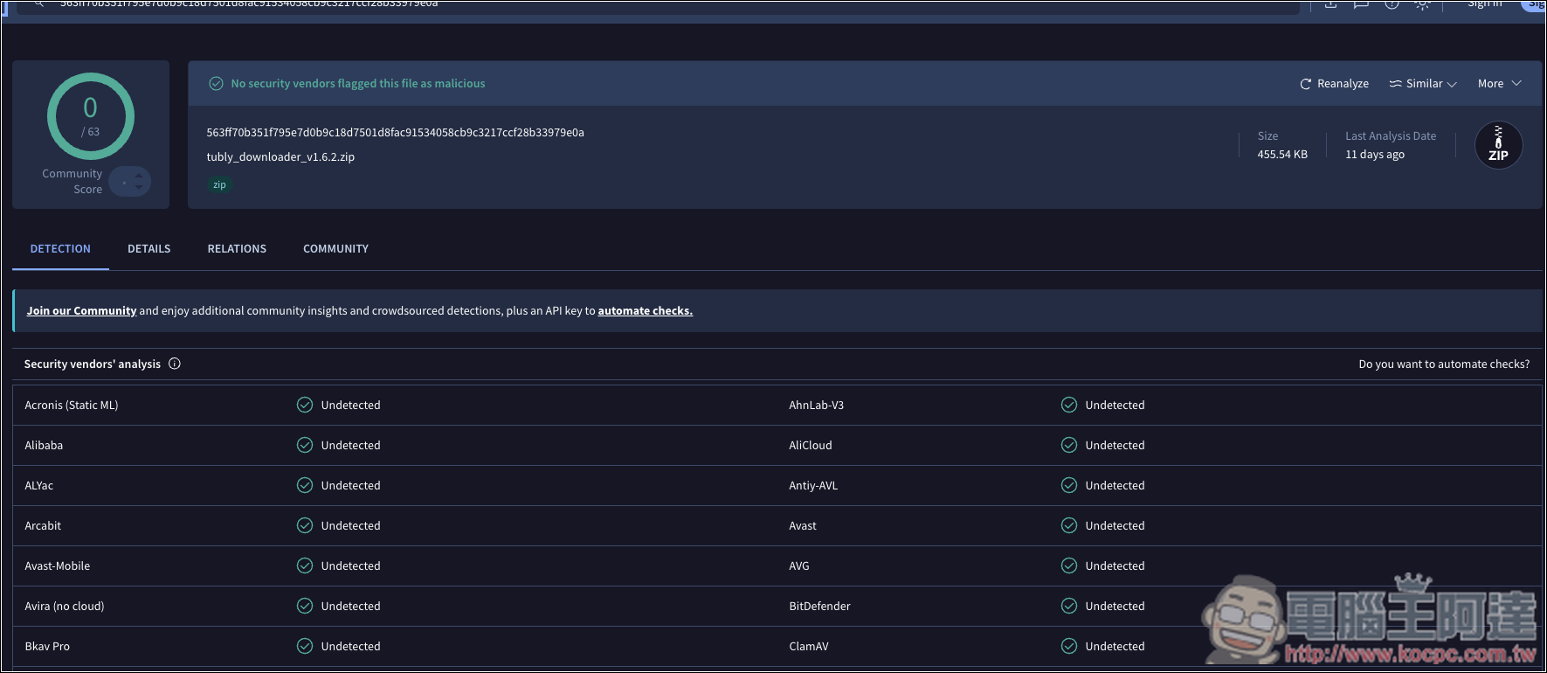Click the AVG vendor name
Screen dimensions: 1547x673
pyautogui.click(x=799, y=566)
